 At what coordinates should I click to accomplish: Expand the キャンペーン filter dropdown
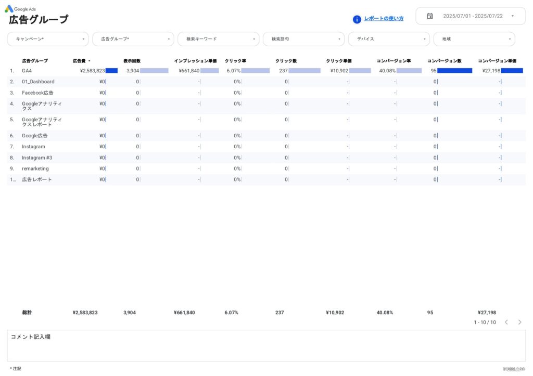coord(48,39)
